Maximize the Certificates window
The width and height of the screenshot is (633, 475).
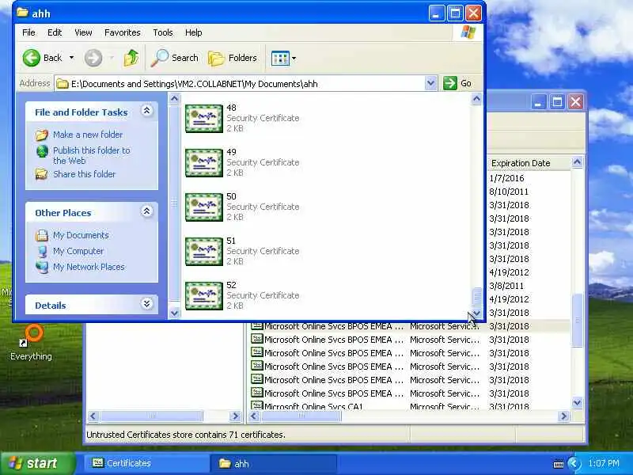point(557,102)
